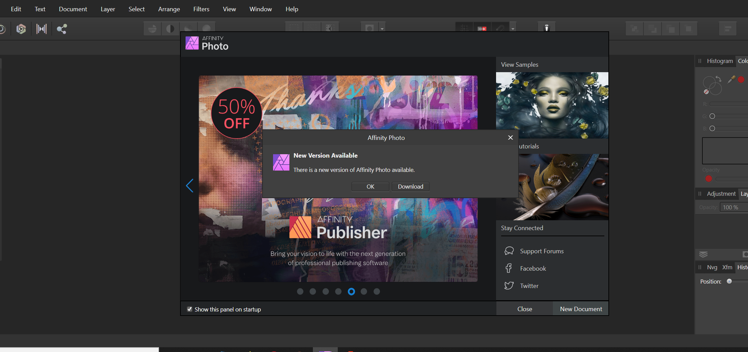The height and width of the screenshot is (352, 748).
Task: Go to the previous welcome slide arrow
Action: click(x=190, y=186)
